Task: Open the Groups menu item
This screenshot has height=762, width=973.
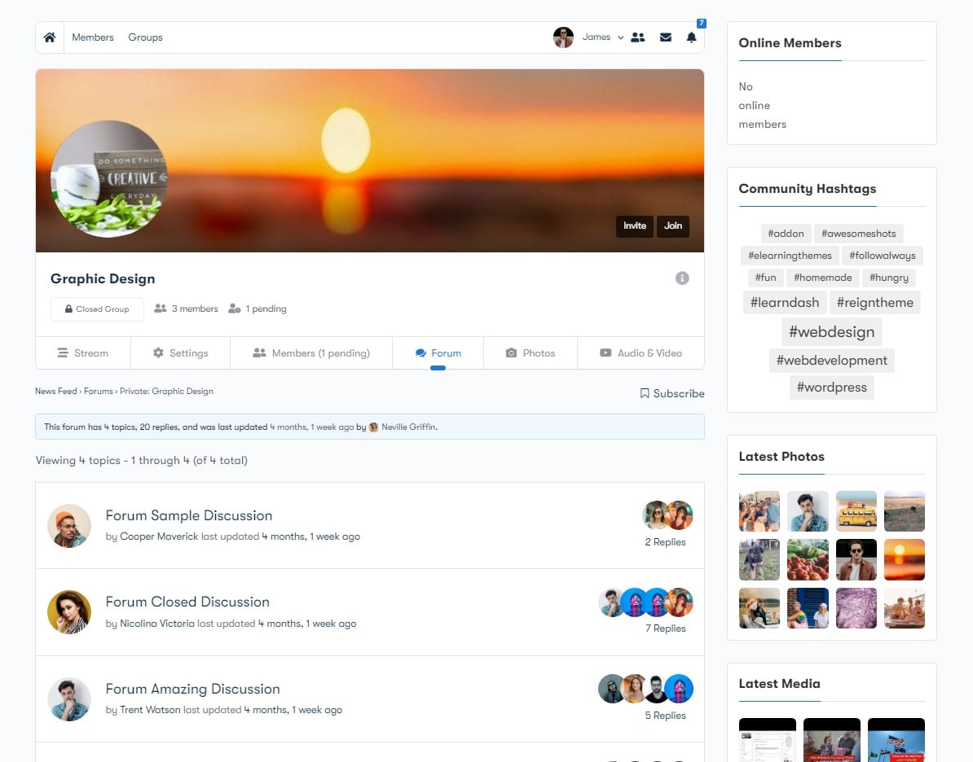Action: 145,37
